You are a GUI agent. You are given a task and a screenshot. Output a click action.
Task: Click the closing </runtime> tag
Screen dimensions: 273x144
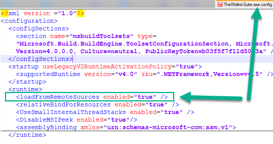(27, 135)
